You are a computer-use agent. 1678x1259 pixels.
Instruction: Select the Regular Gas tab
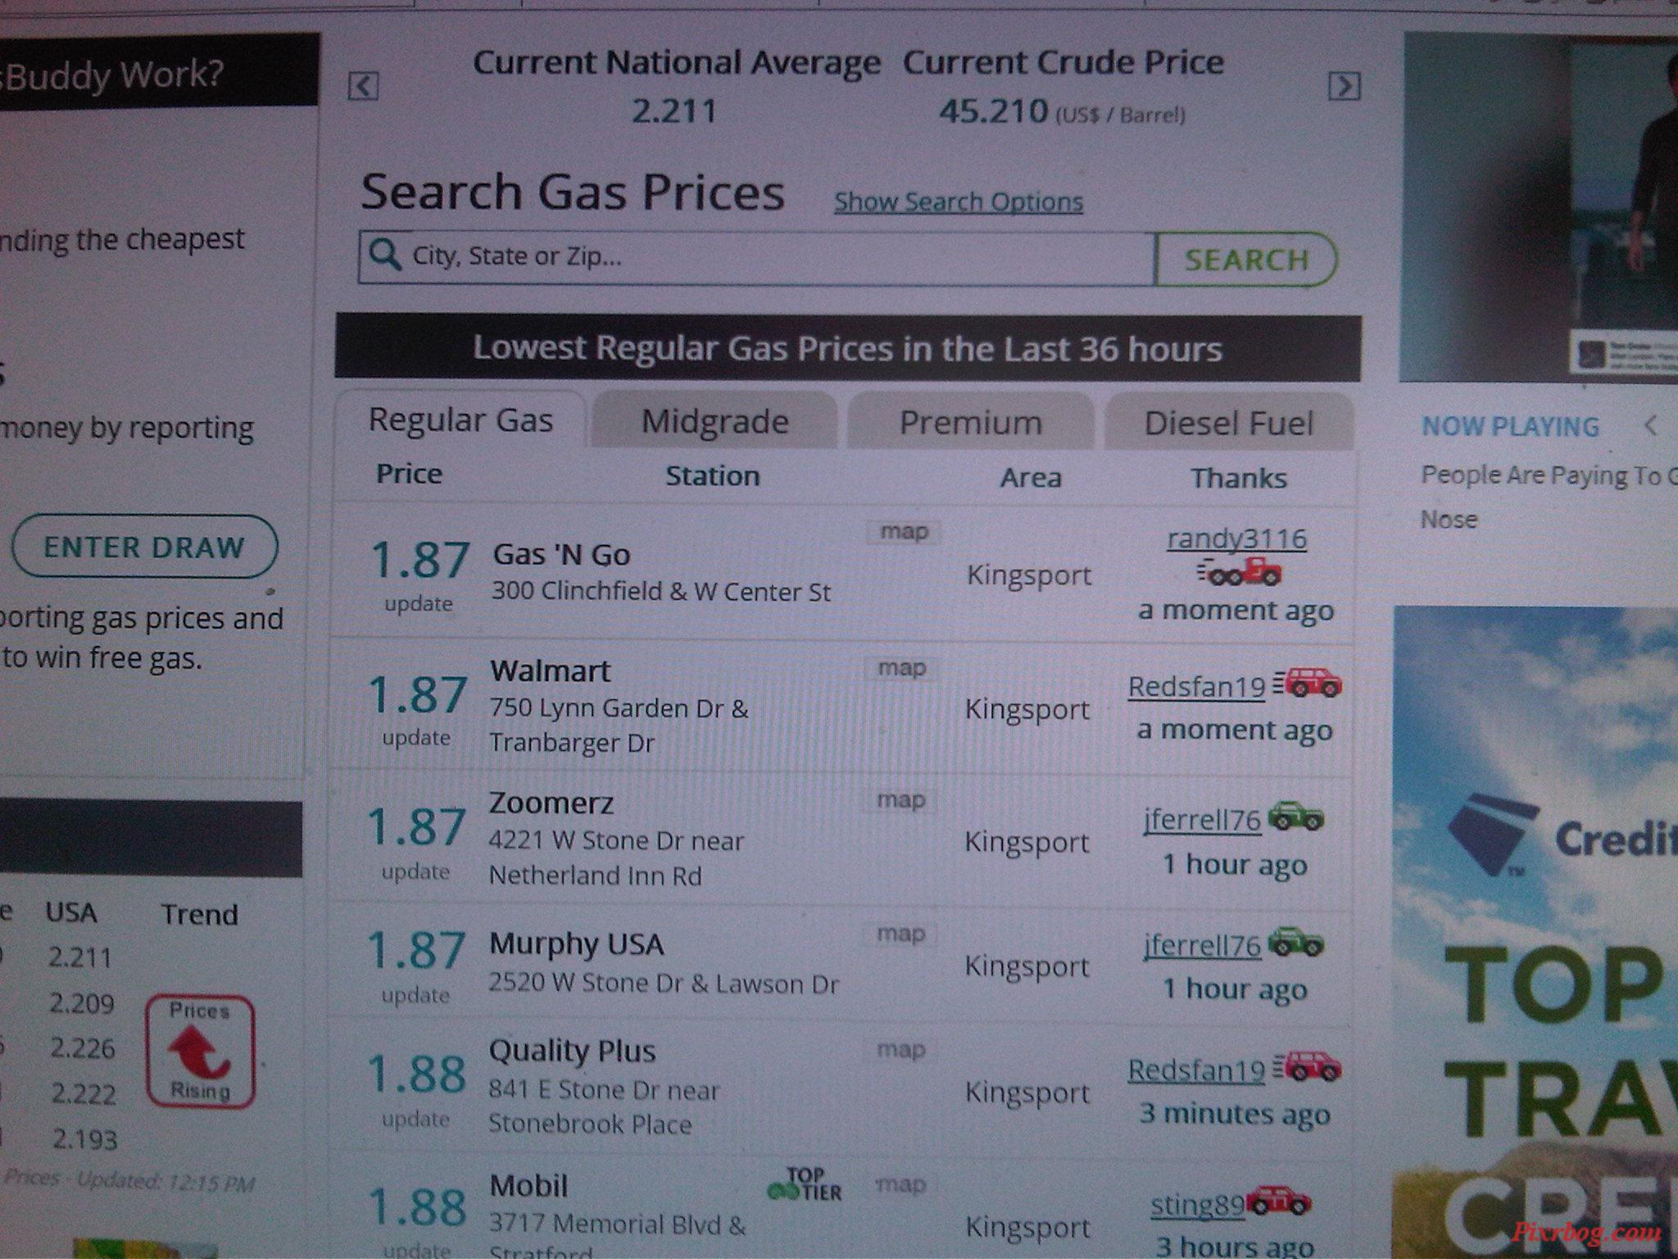(x=460, y=420)
